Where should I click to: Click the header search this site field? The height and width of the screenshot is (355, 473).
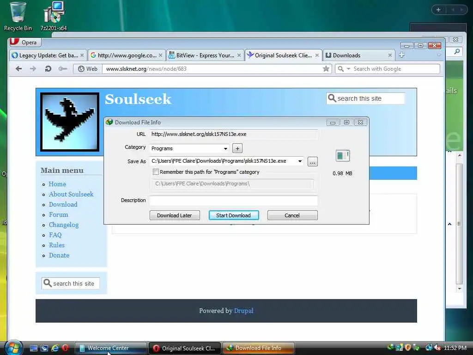click(365, 98)
